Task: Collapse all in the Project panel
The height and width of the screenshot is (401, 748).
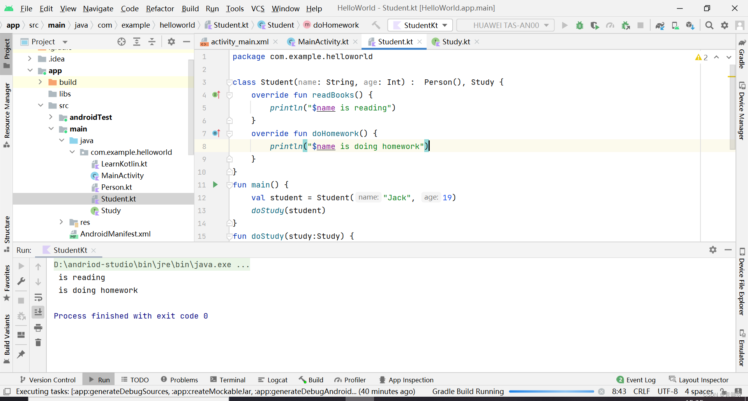Action: [152, 42]
